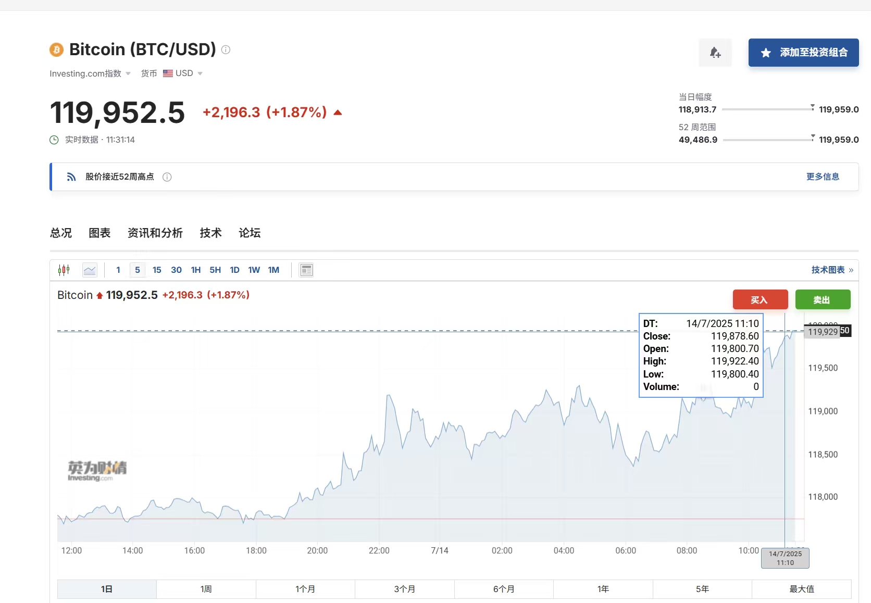Open the 技术图表 link
This screenshot has height=603, width=871.
point(832,270)
